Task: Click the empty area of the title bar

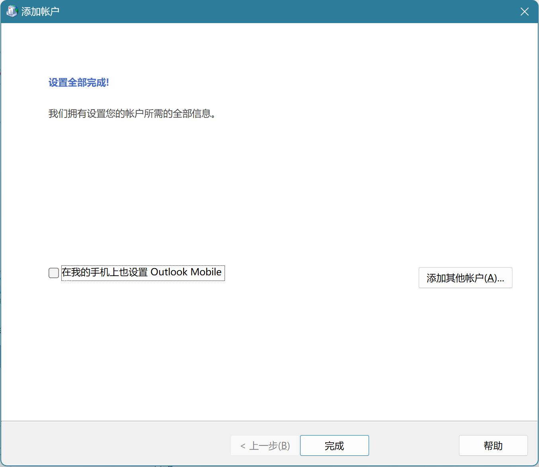Action: (279, 12)
